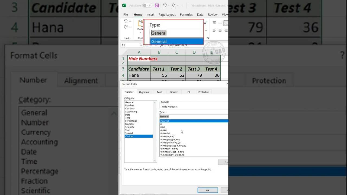
Task: Click Category list scroll down arrow
Action: point(155,161)
